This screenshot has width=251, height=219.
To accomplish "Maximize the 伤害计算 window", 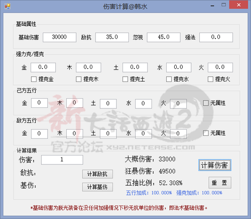I will pos(223,5).
